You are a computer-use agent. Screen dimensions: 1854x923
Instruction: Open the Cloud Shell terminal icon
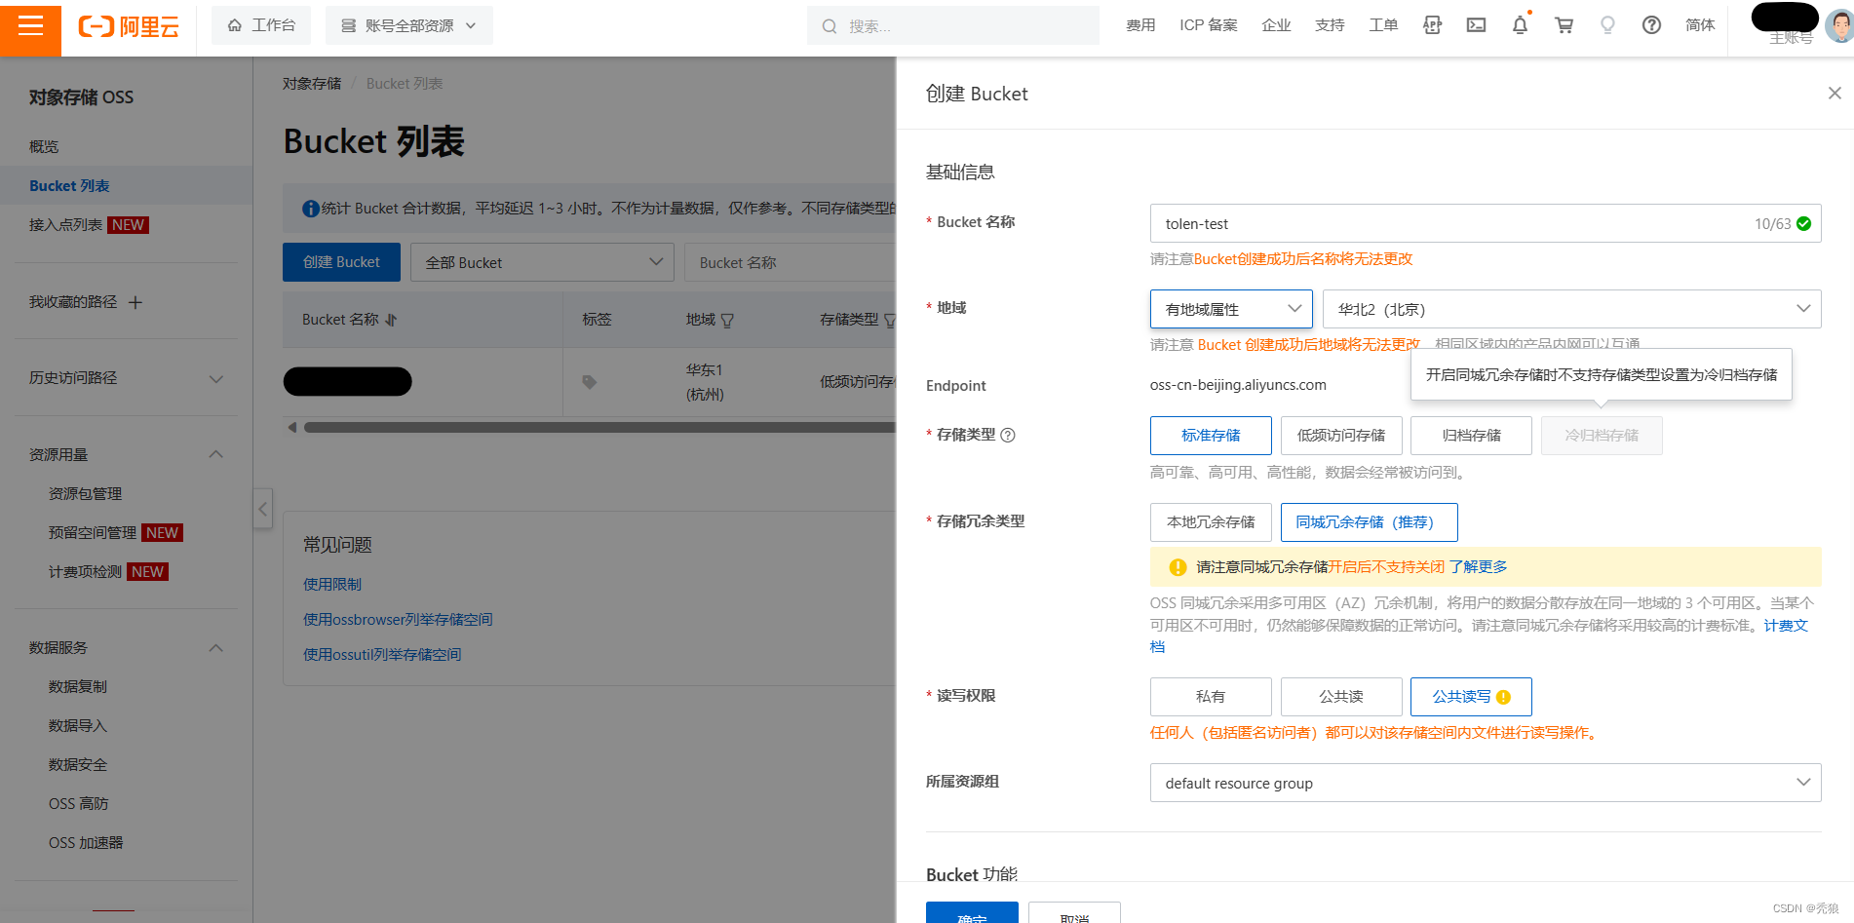pyautogui.click(x=1476, y=25)
